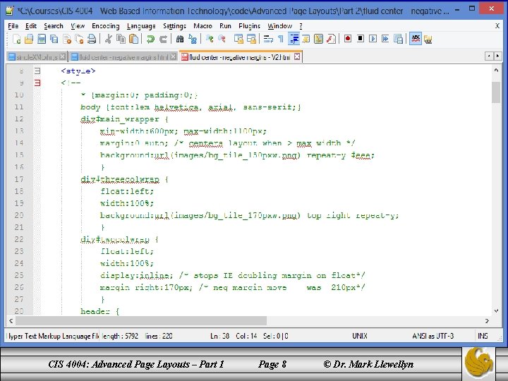
Task: Open the ? help menu
Action: pos(301,26)
